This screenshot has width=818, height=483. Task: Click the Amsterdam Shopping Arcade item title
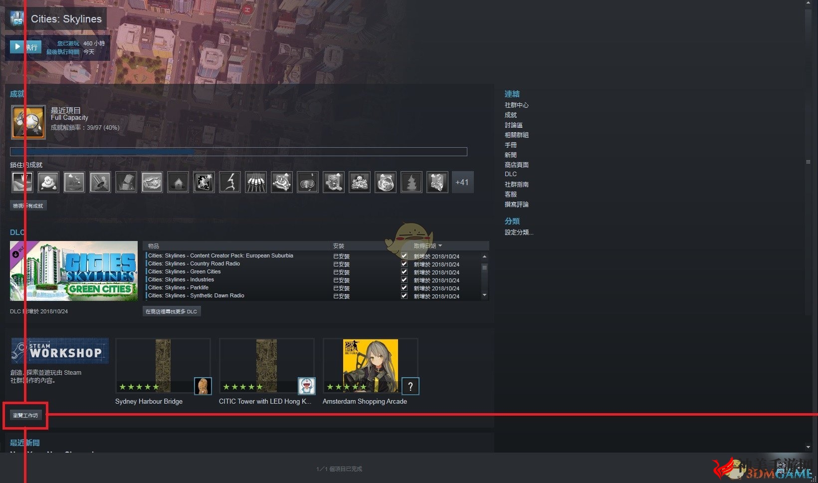pyautogui.click(x=365, y=402)
